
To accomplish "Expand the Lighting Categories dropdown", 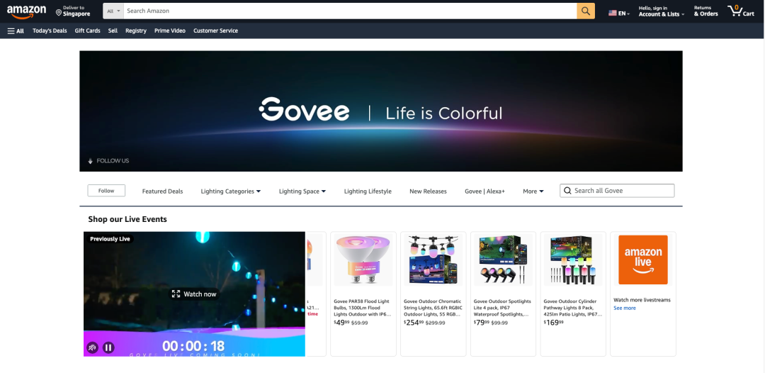I will pos(230,191).
